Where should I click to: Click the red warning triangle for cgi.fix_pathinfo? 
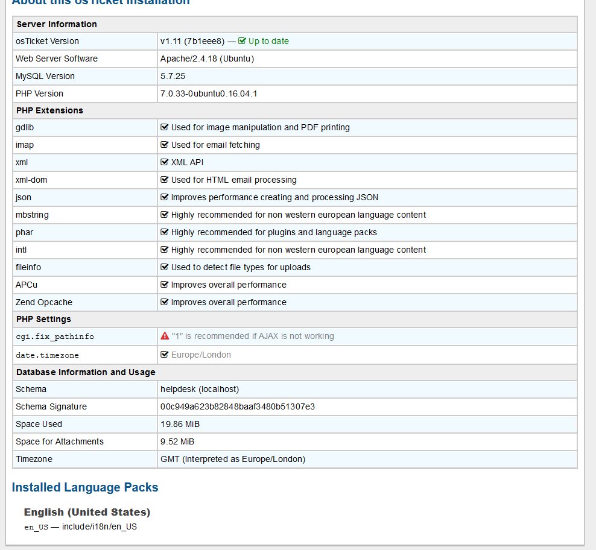[165, 336]
